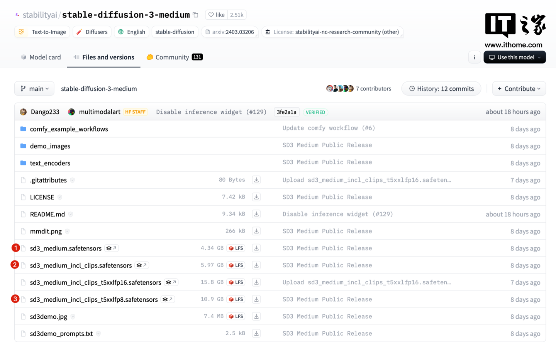Open commit hash 3fe2a1a
This screenshot has width=556, height=353.
pyautogui.click(x=286, y=112)
